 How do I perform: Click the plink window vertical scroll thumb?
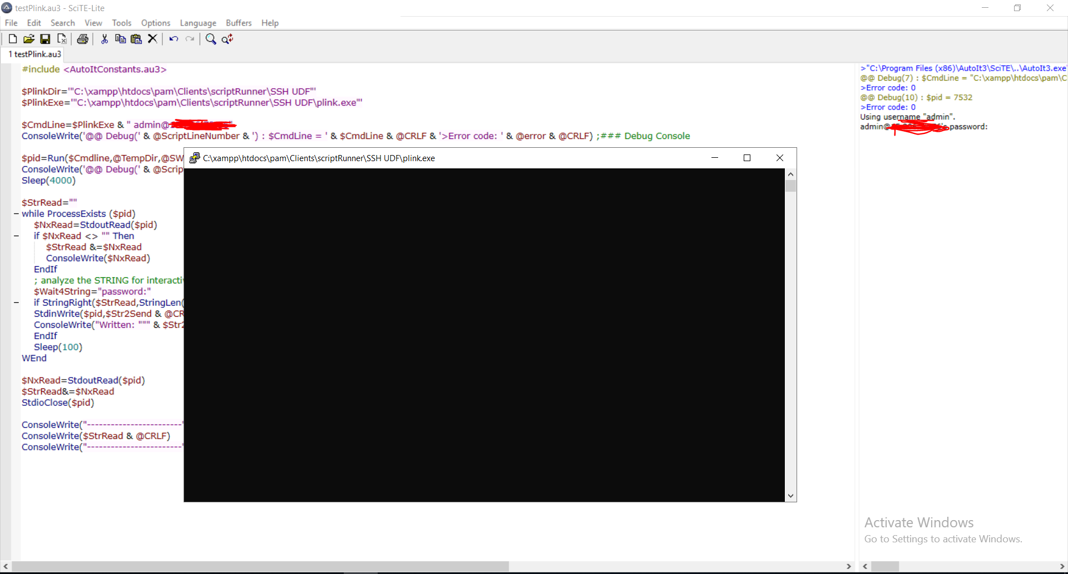click(790, 186)
